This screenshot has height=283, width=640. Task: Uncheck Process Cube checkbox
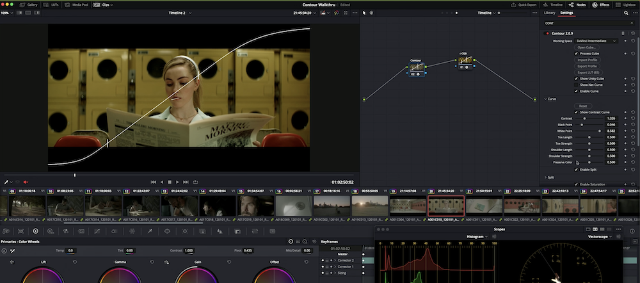coord(577,54)
